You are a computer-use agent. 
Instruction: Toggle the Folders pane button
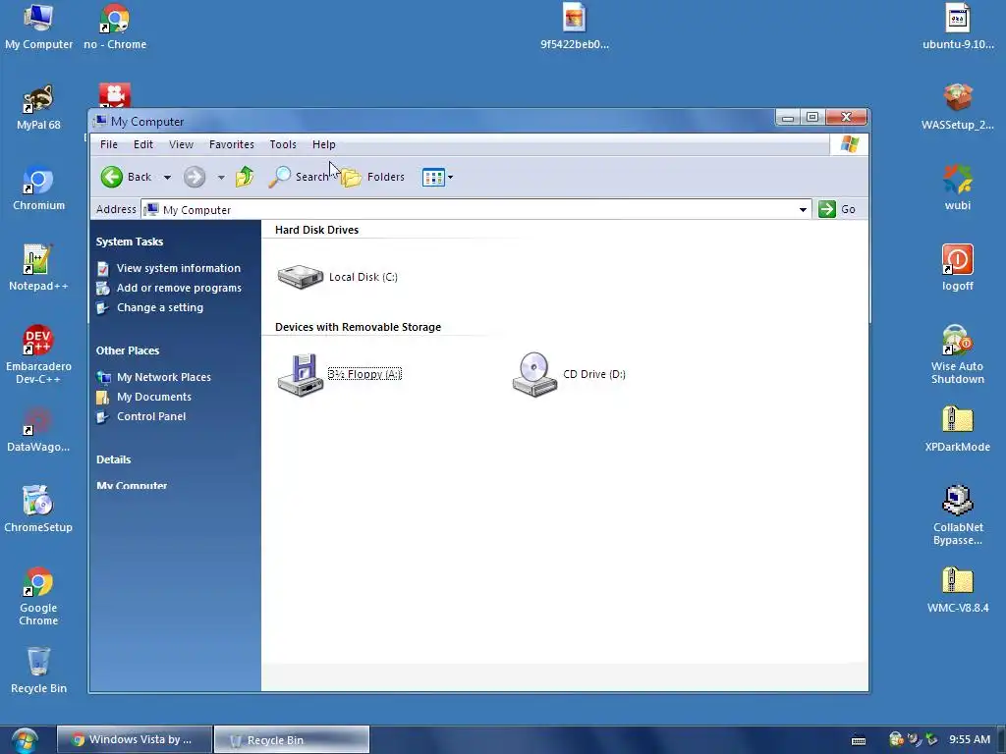pos(372,177)
